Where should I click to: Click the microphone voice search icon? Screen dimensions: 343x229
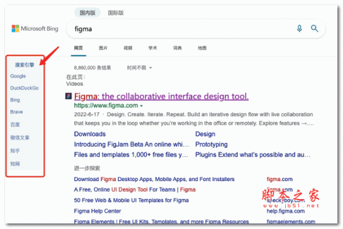[300, 29]
